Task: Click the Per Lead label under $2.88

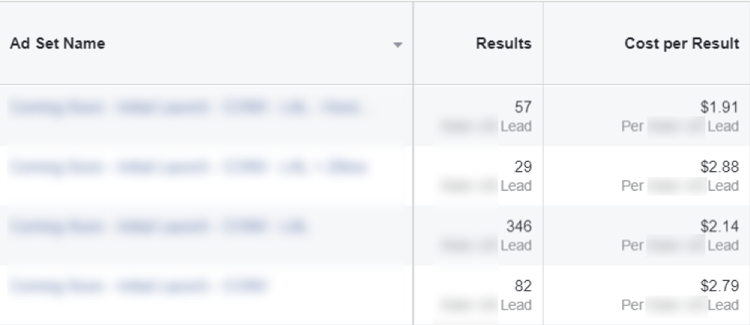Action: pos(680,186)
